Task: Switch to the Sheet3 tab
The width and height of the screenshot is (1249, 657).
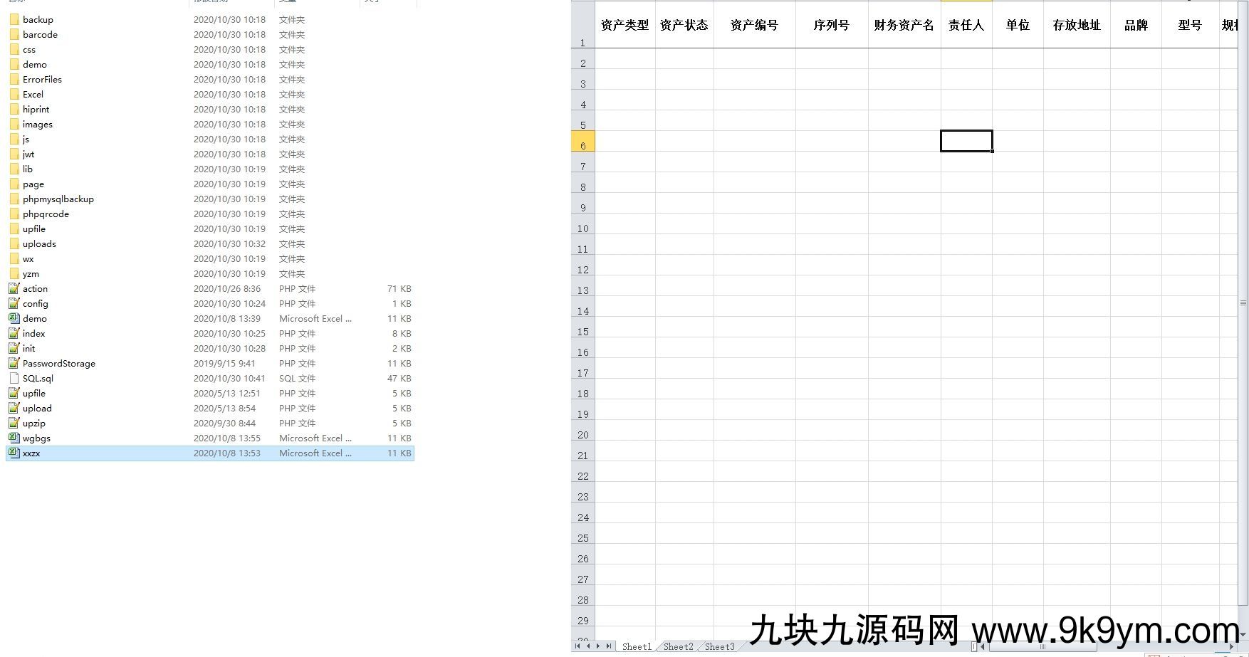Action: tap(719, 646)
